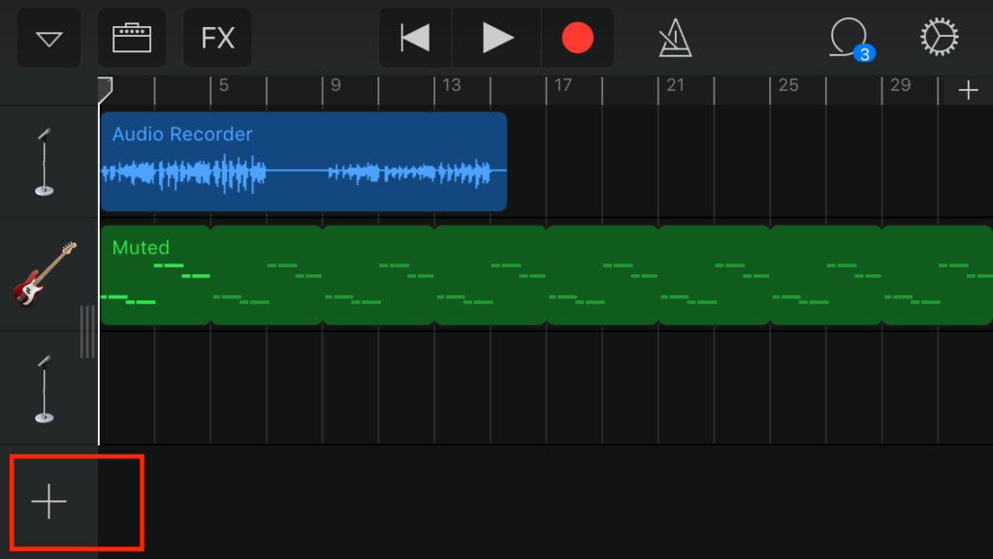This screenshot has height=559, width=993.
Task: Open the navigation dropdown triangle menu
Action: (48, 38)
